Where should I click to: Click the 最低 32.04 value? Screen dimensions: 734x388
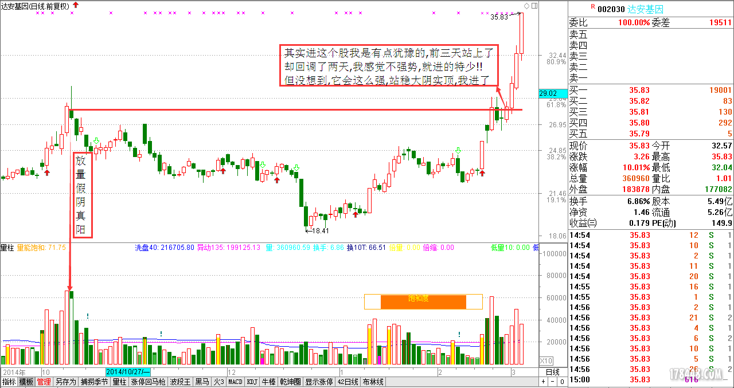722,168
